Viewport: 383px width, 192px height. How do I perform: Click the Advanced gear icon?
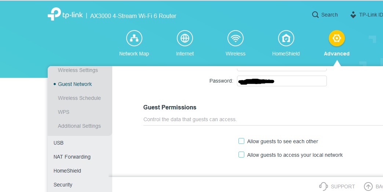click(336, 38)
